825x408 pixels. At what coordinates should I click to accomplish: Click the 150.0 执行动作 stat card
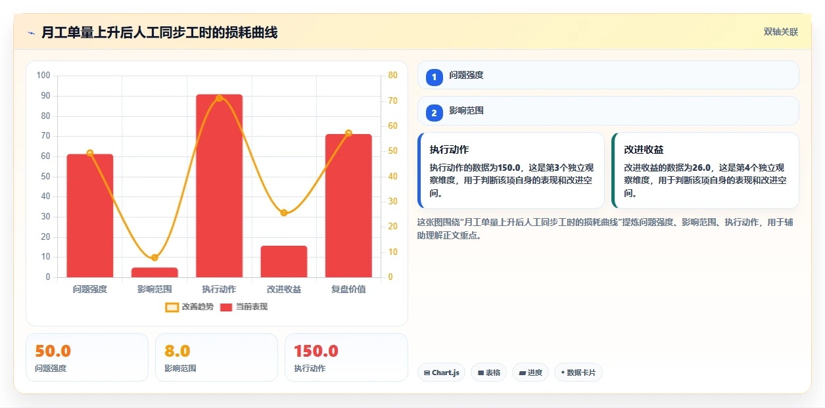pos(346,357)
